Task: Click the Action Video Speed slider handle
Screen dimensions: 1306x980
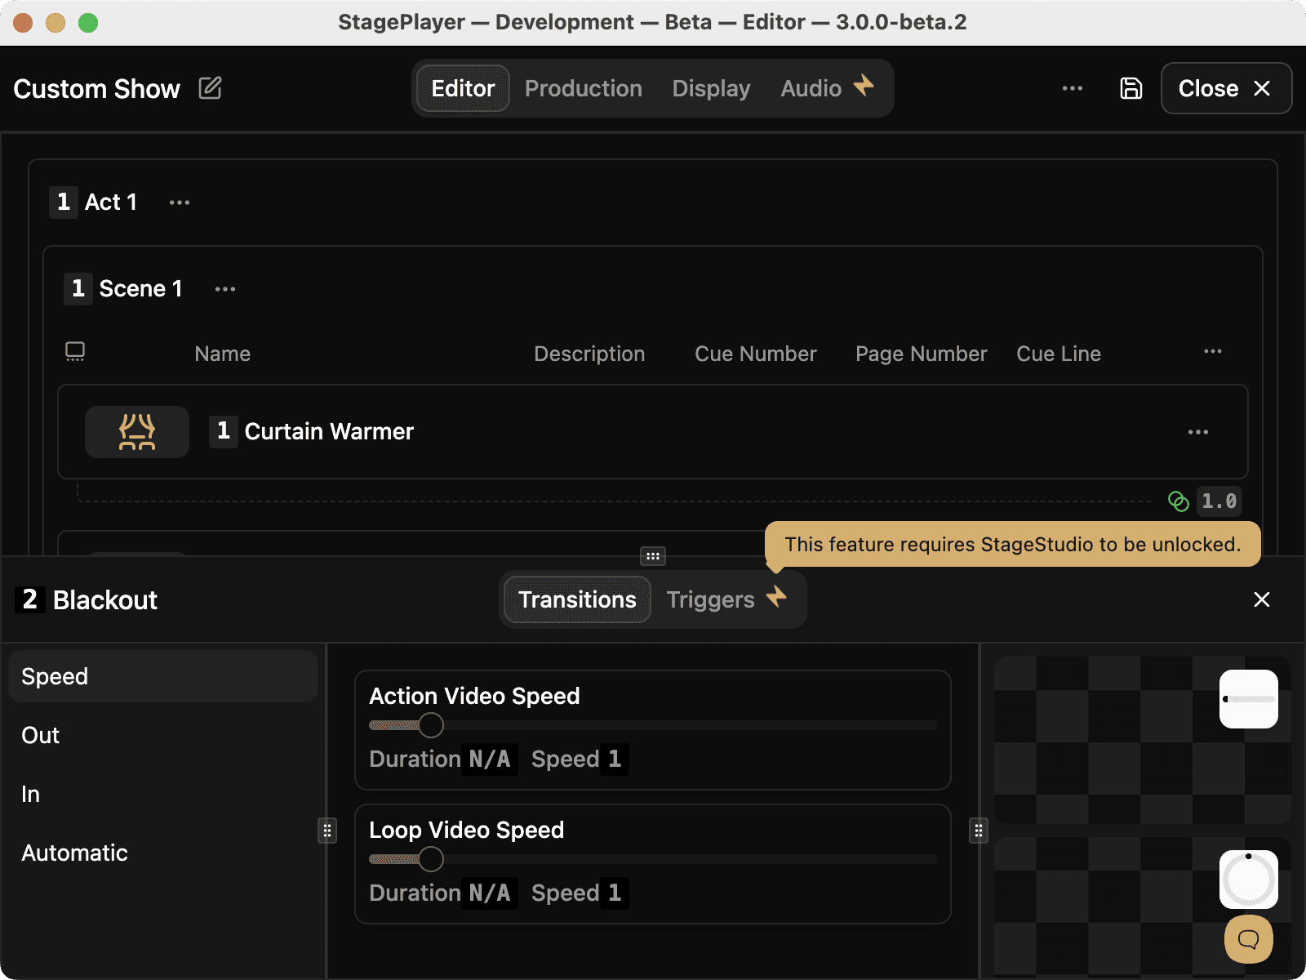Action: 431,724
